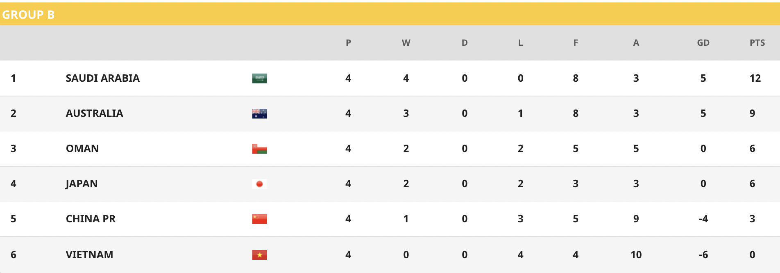Image resolution: width=780 pixels, height=273 pixels.
Task: Click the PTS column header
Action: pyautogui.click(x=757, y=43)
